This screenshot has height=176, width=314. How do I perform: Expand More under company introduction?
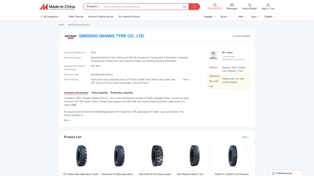(x=68, y=120)
